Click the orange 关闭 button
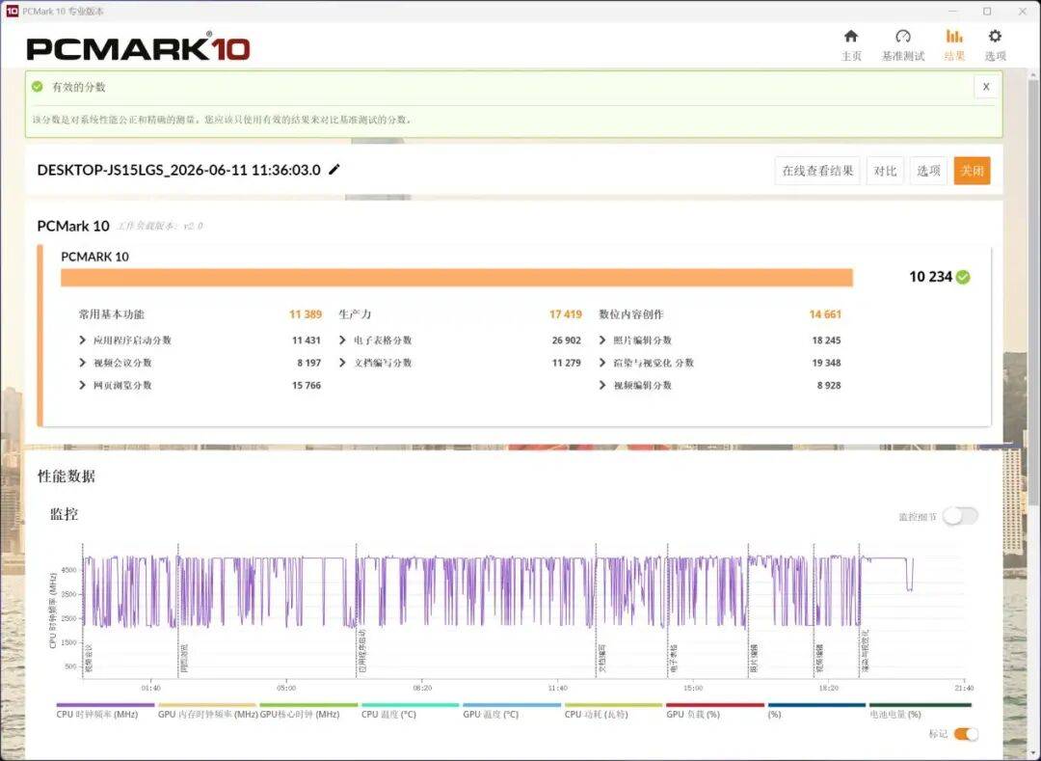 pyautogui.click(x=972, y=171)
